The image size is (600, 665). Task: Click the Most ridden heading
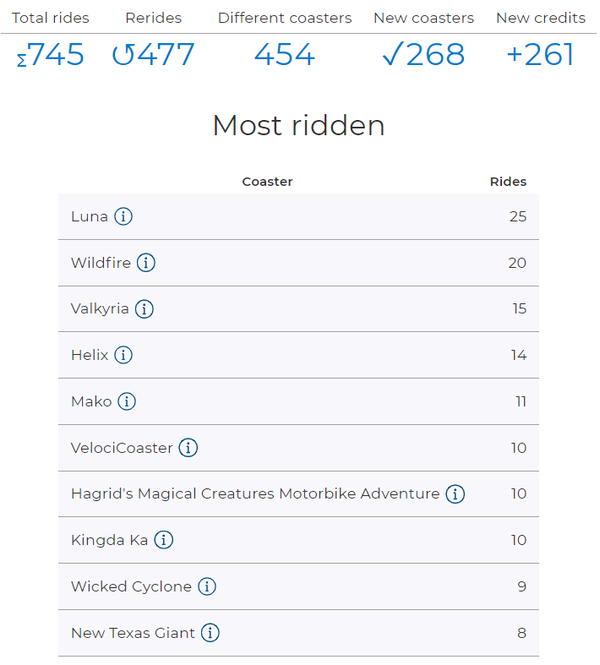click(x=299, y=126)
